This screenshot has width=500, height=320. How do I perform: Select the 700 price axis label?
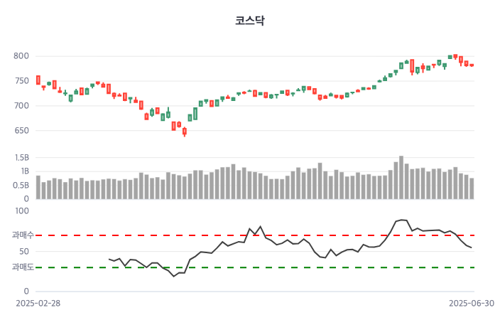pos(21,106)
